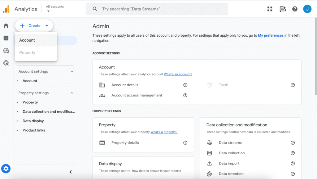Click the PROPERTY SETTINGS section label

[x=106, y=111]
